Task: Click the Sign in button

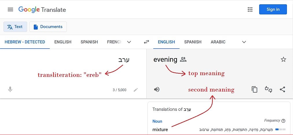Action: pyautogui.click(x=273, y=9)
